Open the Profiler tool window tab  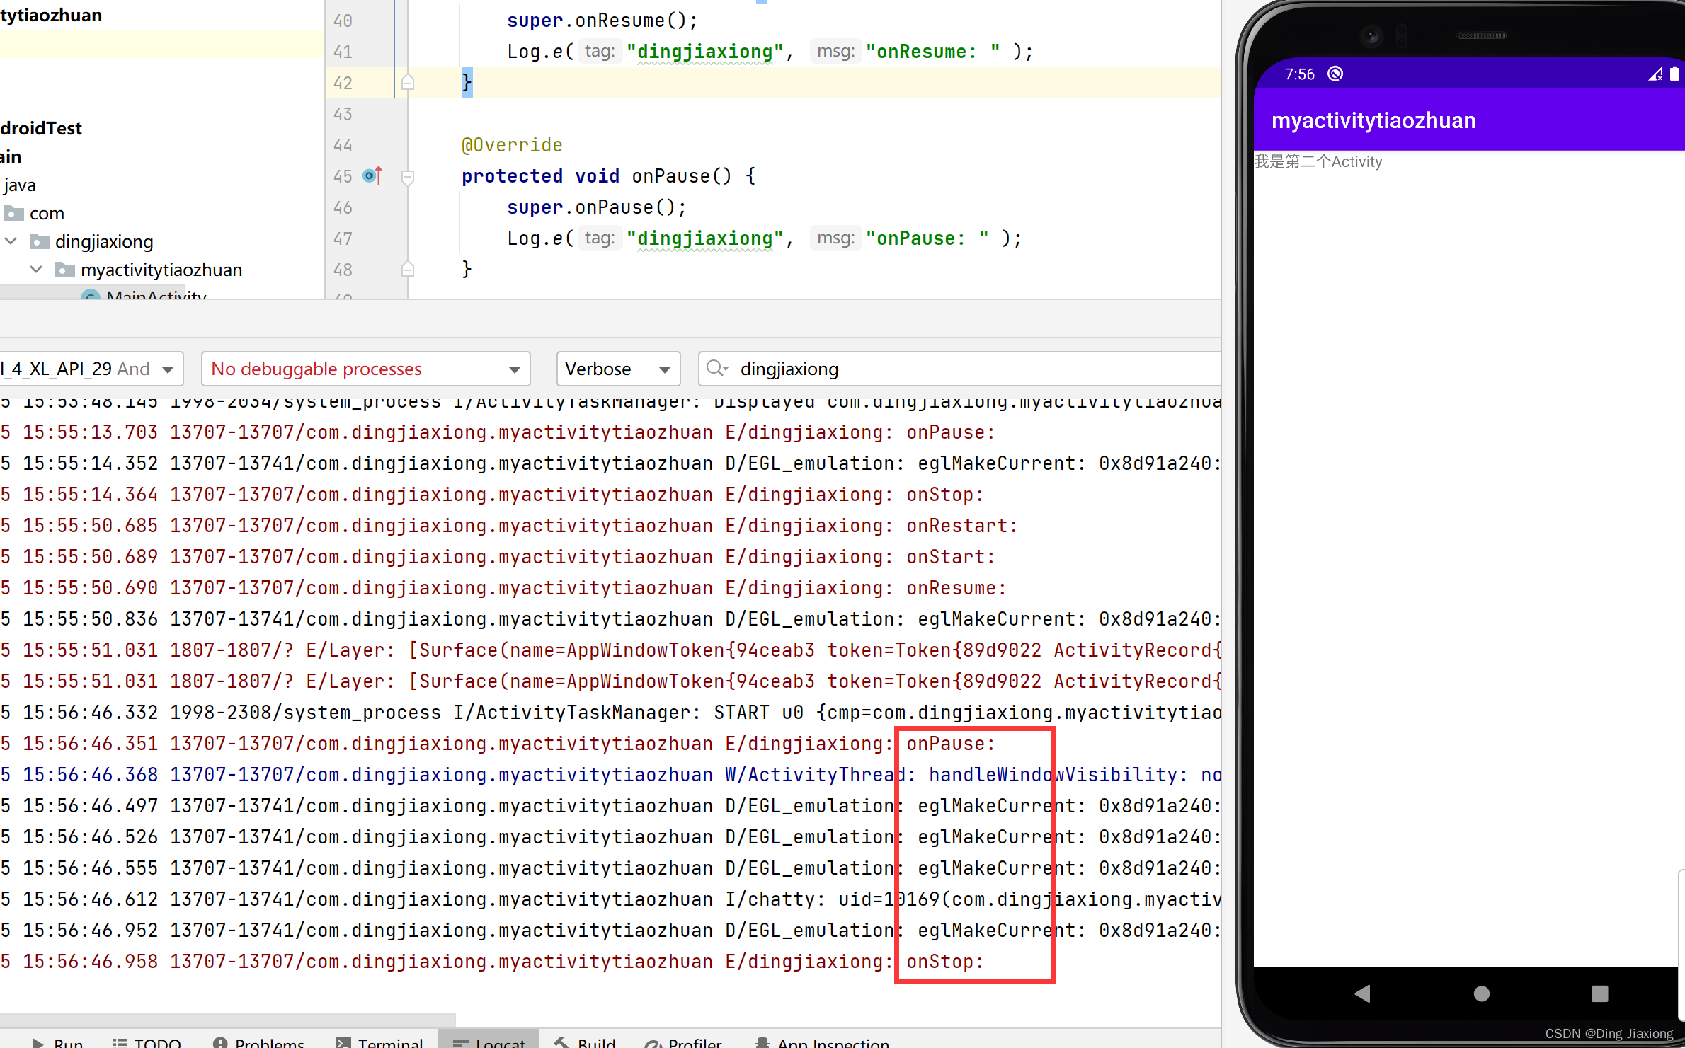click(x=684, y=1042)
